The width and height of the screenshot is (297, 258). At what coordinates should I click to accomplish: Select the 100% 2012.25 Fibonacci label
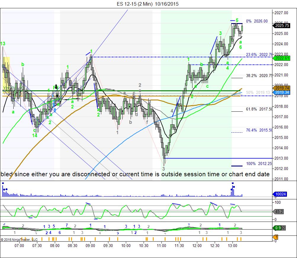(259, 164)
